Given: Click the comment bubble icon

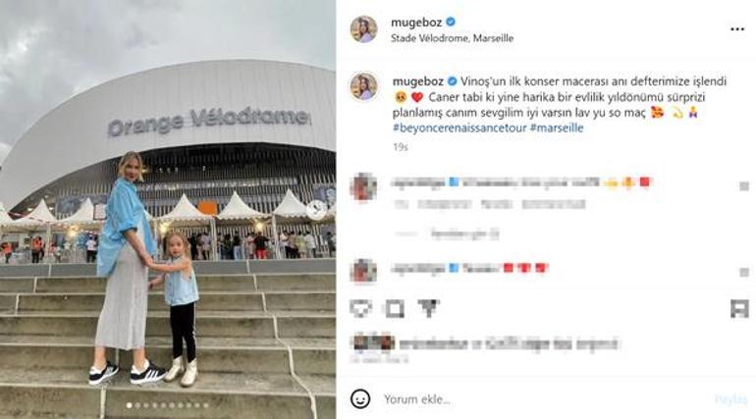Looking at the screenshot, I should pyautogui.click(x=395, y=308).
